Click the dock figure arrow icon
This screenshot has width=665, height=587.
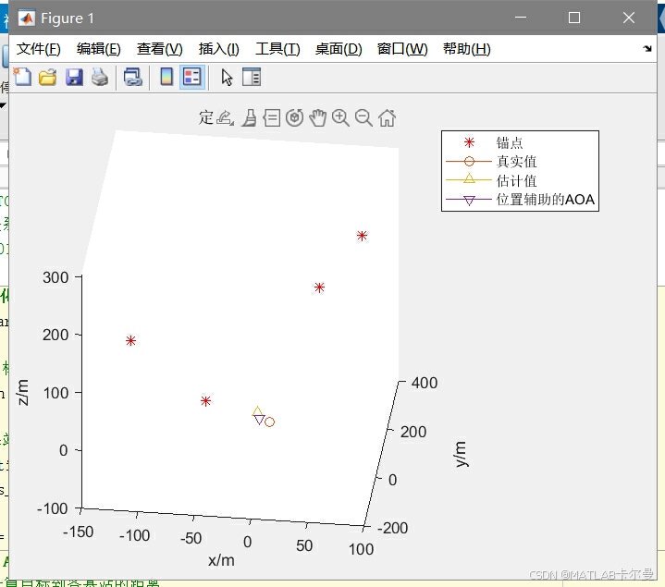click(x=647, y=49)
